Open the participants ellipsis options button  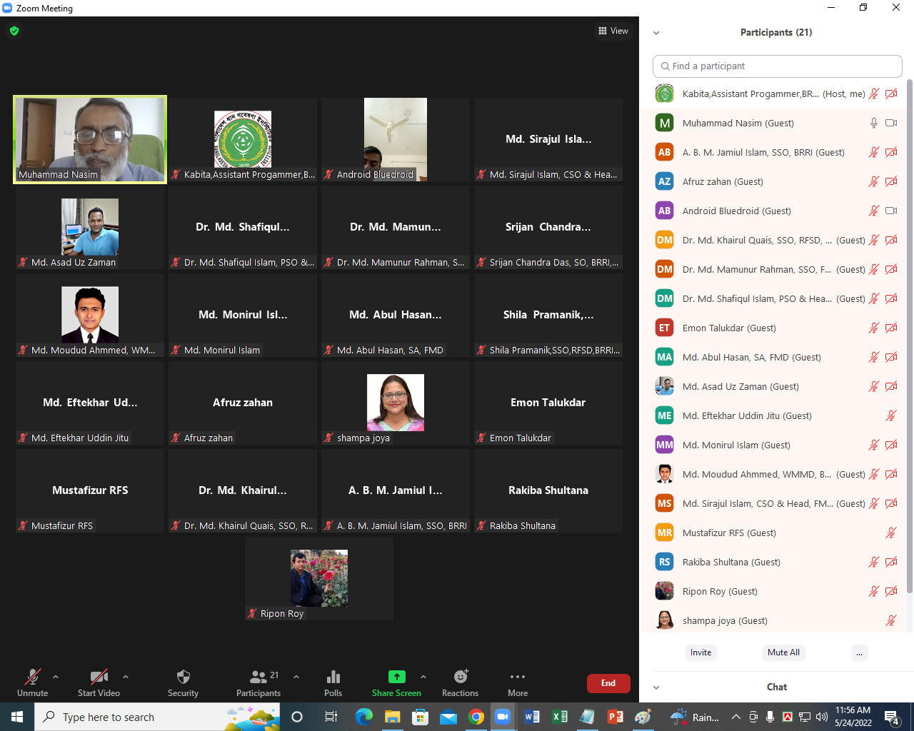(x=860, y=652)
